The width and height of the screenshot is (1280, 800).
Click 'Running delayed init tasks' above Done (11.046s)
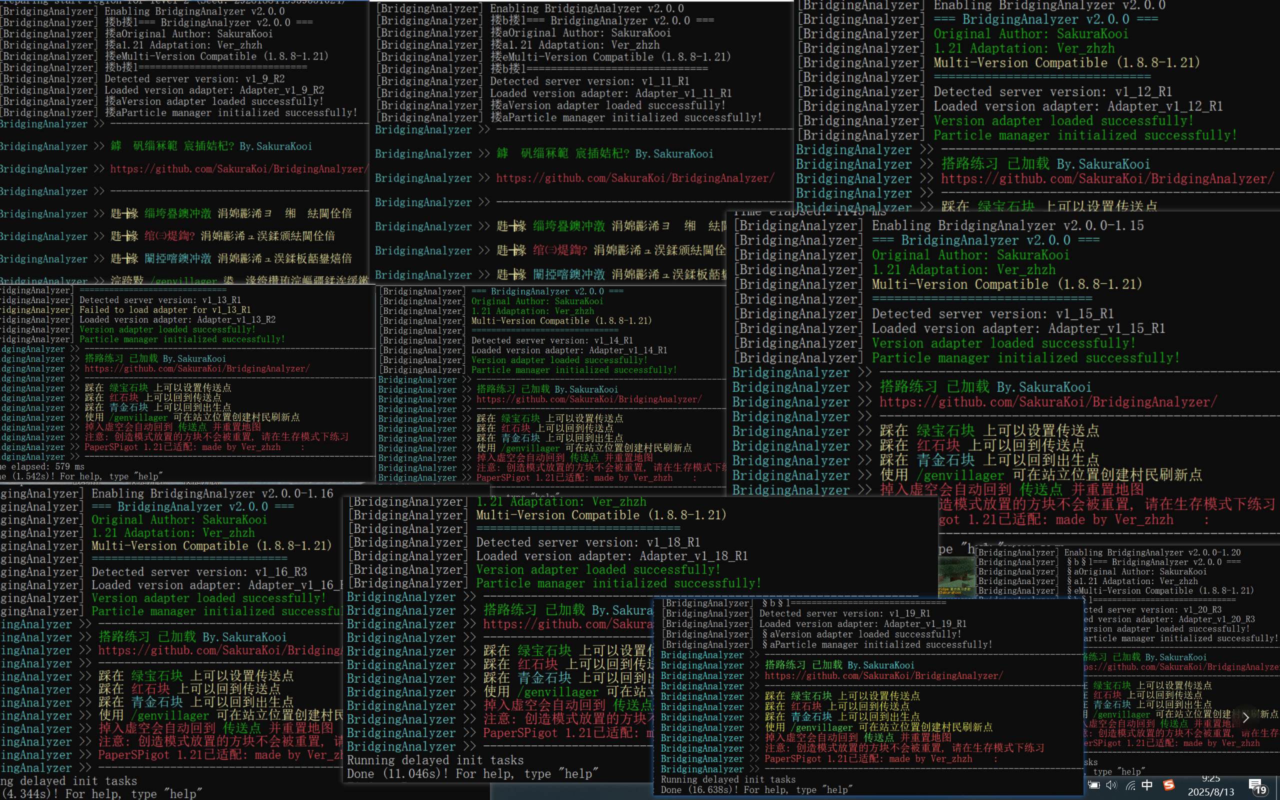pyautogui.click(x=435, y=760)
